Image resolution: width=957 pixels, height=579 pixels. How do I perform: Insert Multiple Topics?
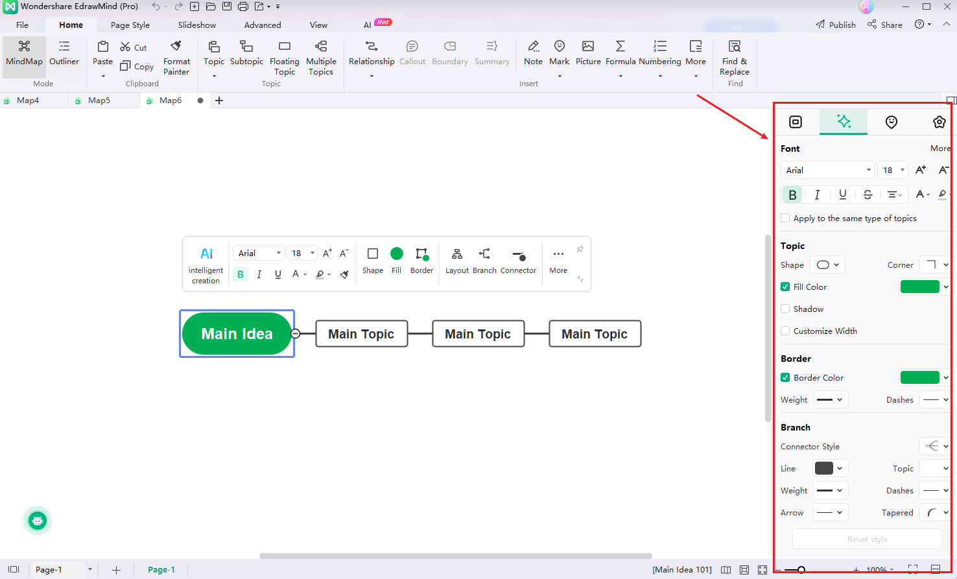(321, 58)
